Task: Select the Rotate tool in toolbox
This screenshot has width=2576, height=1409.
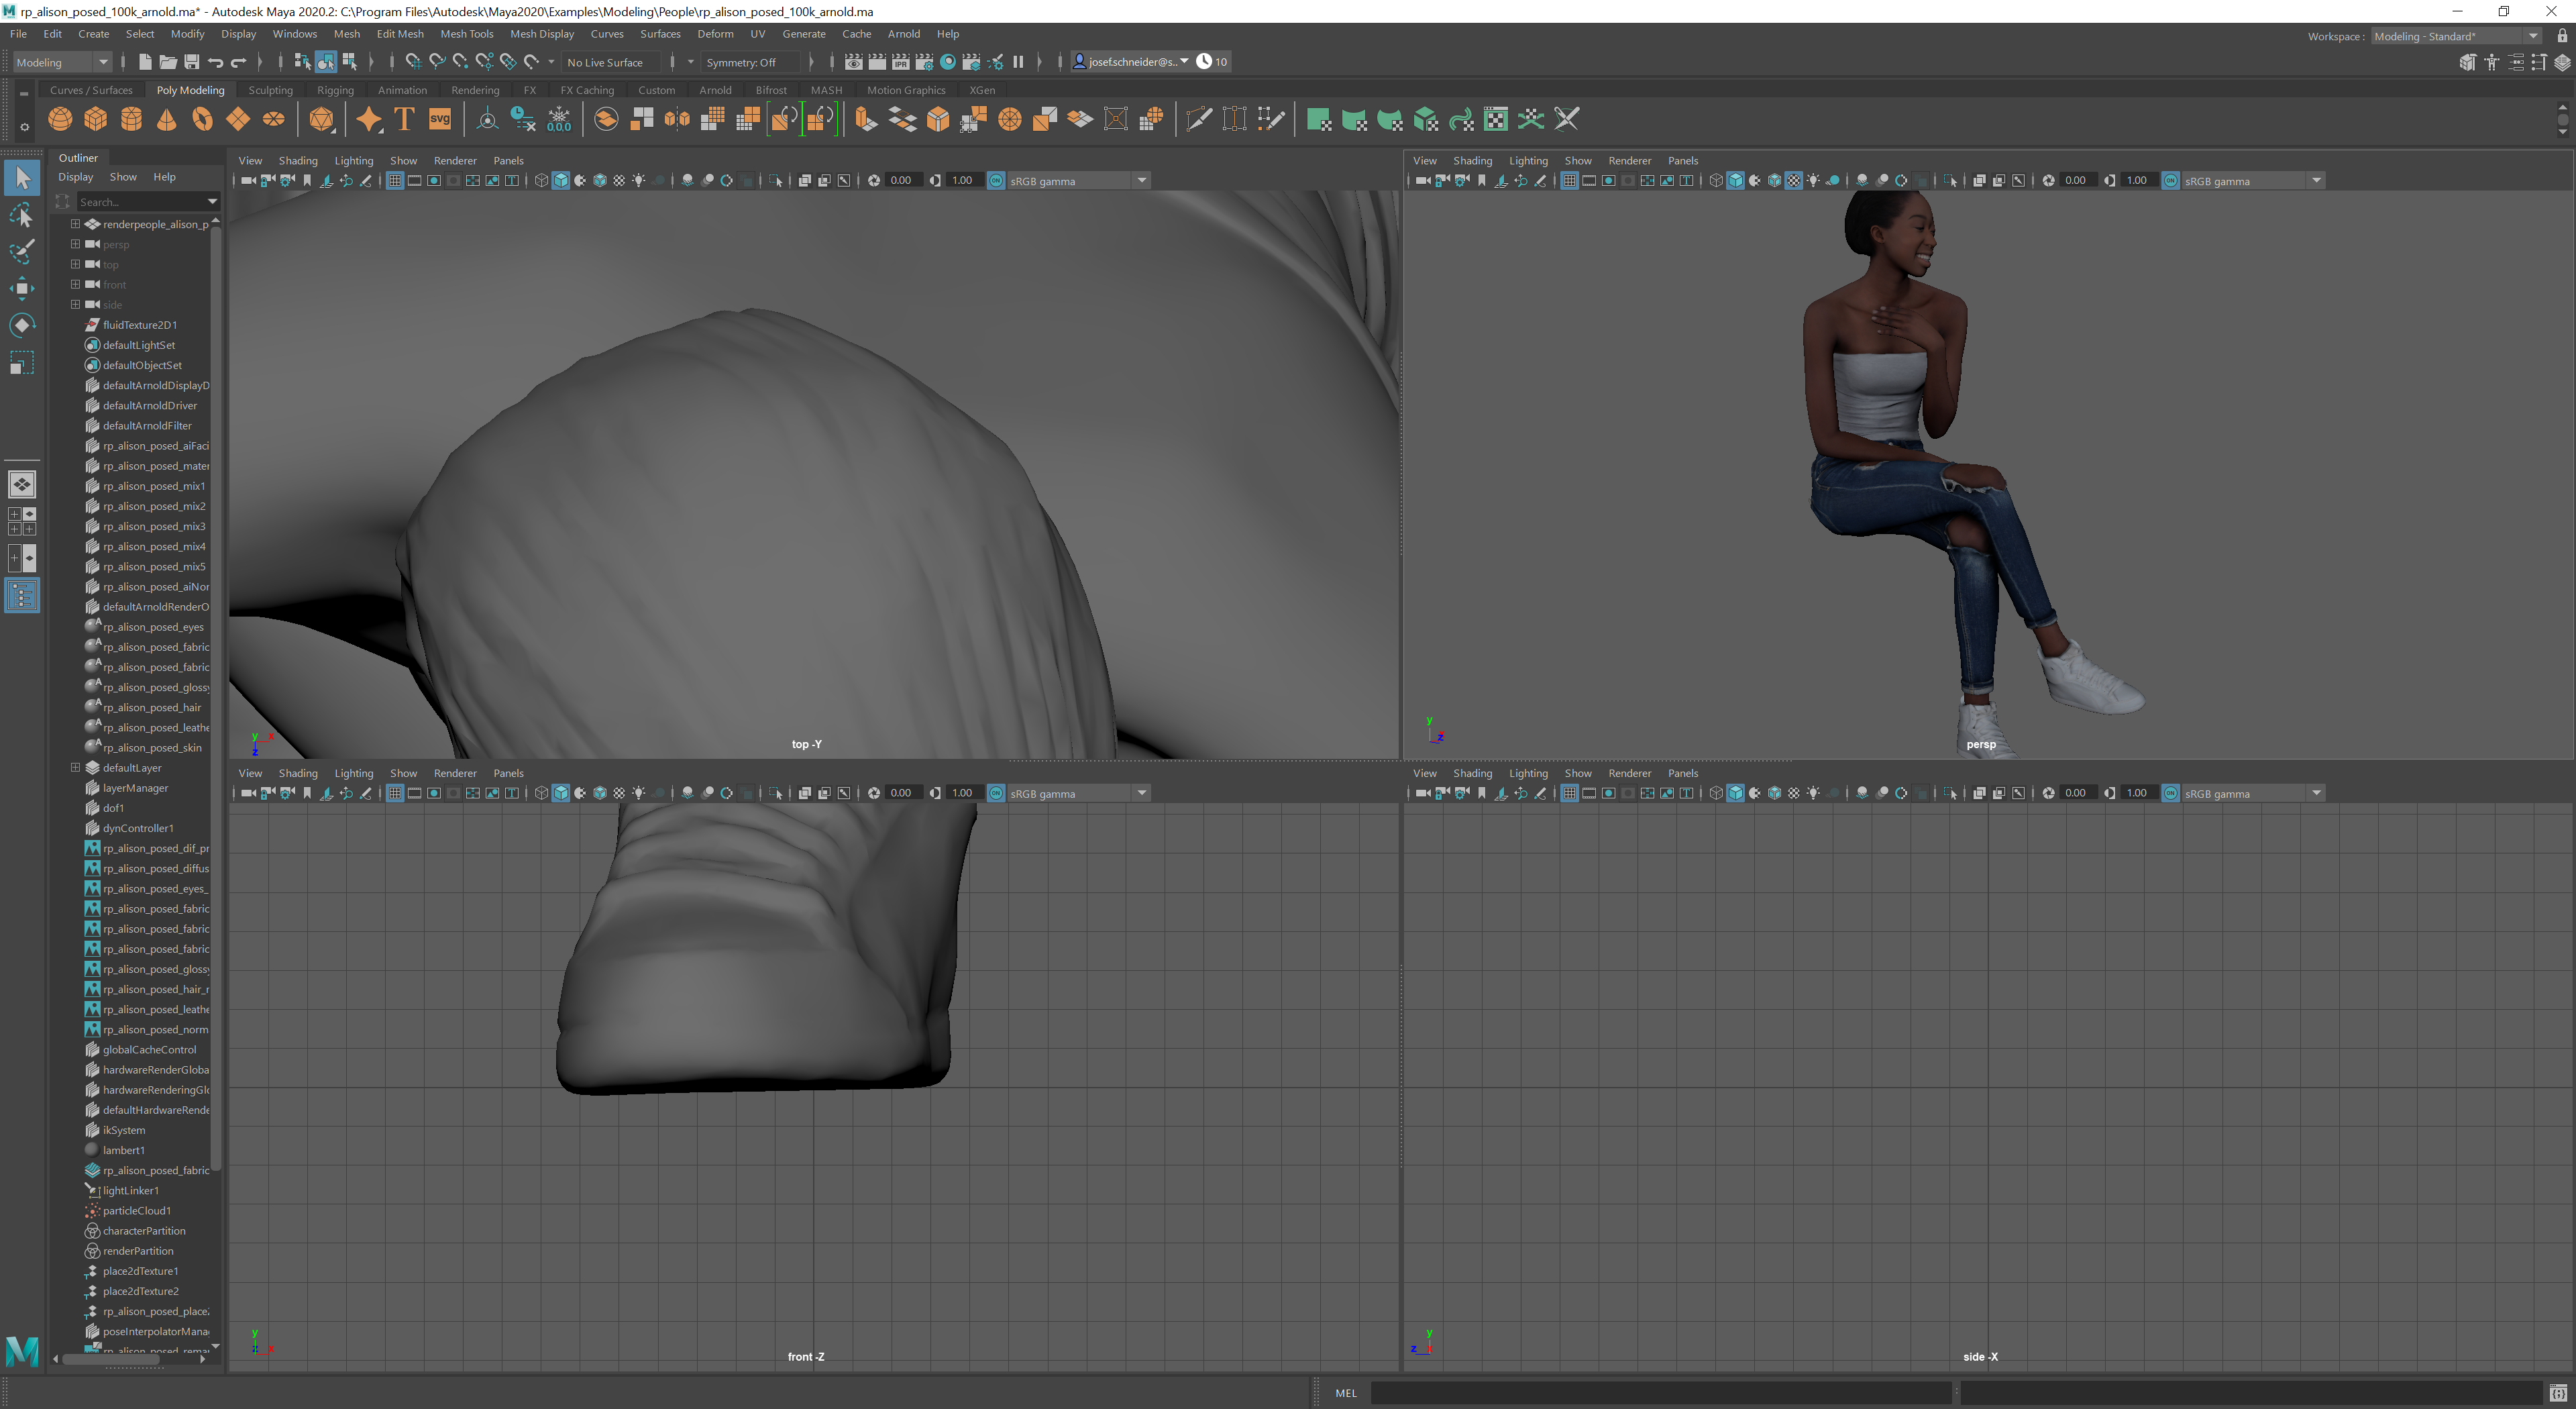Action: 22,325
